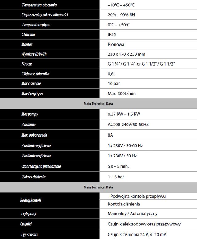This screenshot has width=197, height=239.
Task: Select the 'Max 300L/min' flow value
Action: [x=122, y=94]
